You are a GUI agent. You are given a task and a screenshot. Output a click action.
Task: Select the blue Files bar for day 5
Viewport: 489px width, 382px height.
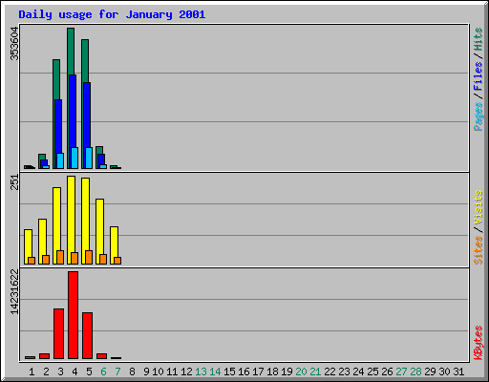coord(87,115)
